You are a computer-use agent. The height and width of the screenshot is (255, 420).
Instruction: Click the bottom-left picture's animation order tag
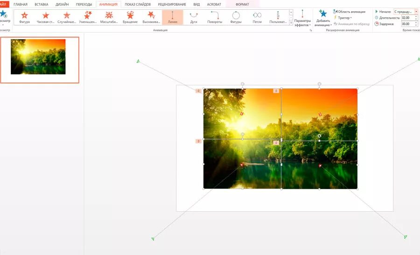click(198, 141)
